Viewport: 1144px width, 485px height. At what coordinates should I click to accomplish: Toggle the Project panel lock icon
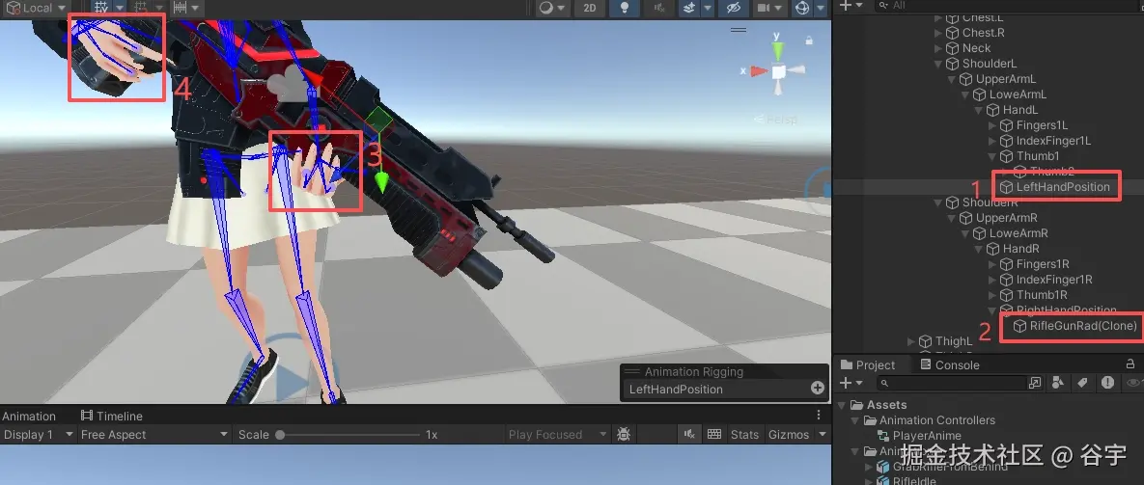click(x=1130, y=364)
